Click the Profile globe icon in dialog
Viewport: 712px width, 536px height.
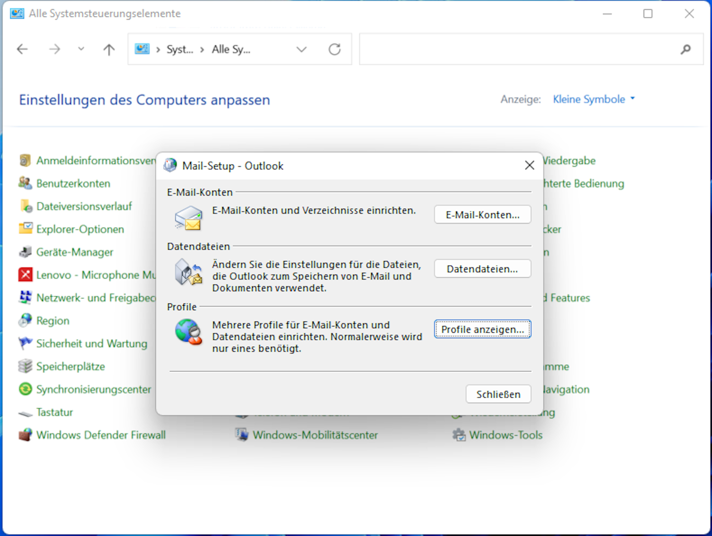(189, 332)
